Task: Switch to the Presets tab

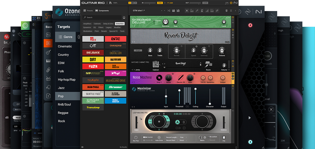Action: 88,11
